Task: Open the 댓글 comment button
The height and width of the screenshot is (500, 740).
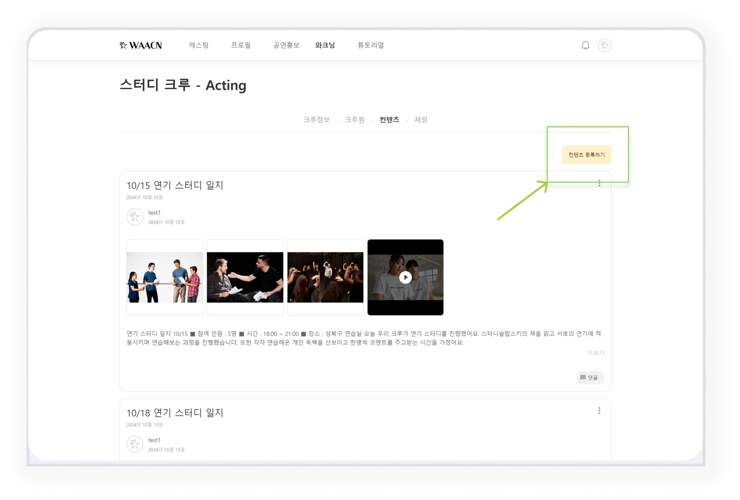Action: click(x=590, y=378)
